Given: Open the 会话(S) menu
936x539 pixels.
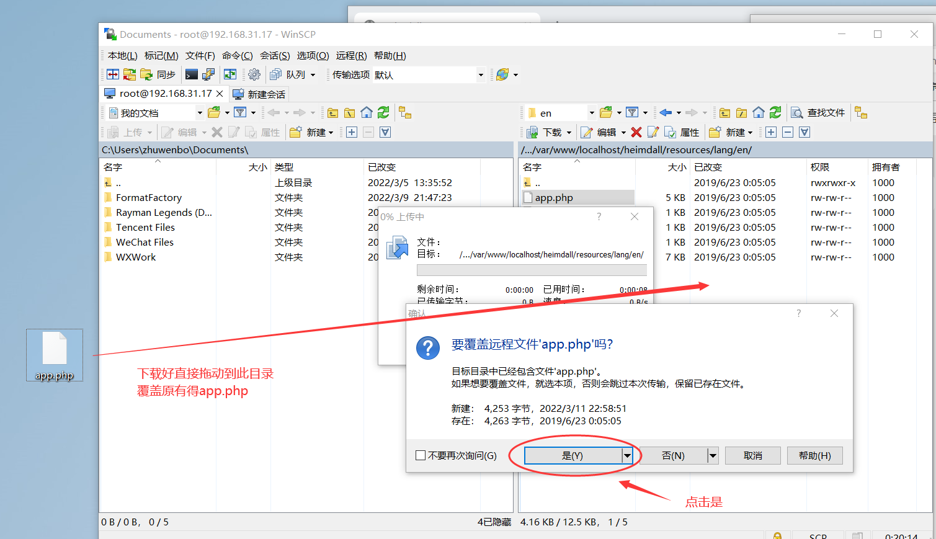Looking at the screenshot, I should tap(275, 56).
